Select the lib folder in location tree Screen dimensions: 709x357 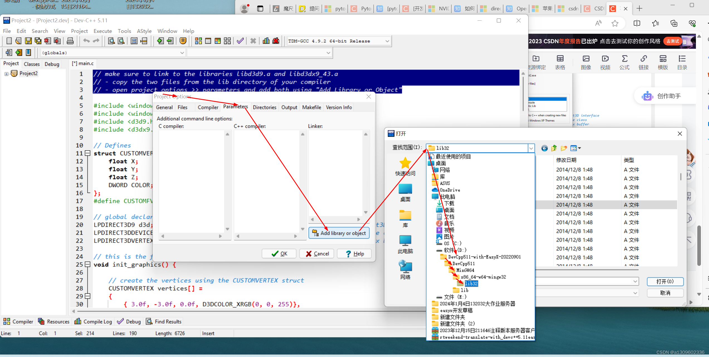pos(464,290)
